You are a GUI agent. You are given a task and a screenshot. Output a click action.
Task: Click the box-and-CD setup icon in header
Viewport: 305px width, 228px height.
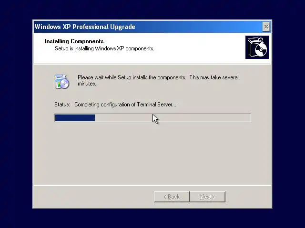pyautogui.click(x=257, y=47)
